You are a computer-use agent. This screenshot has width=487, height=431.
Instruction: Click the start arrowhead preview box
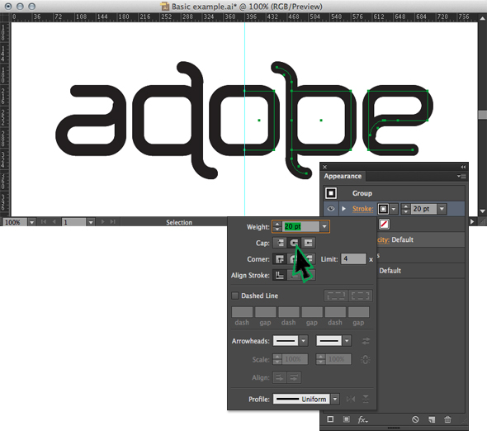286,340
